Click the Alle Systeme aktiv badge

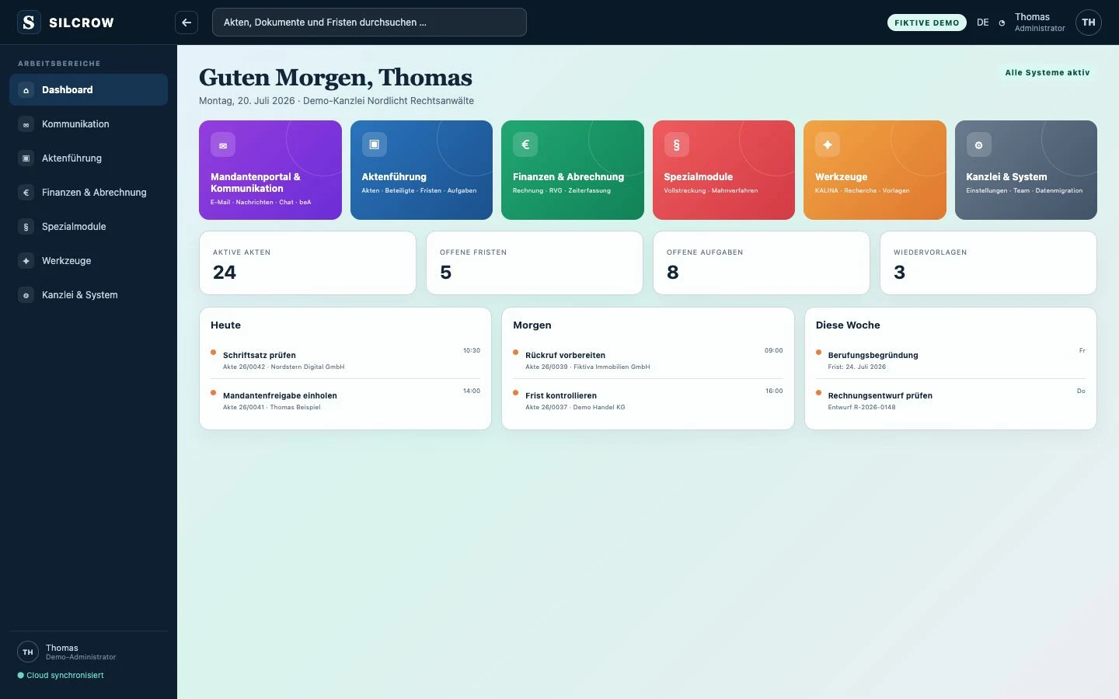pos(1048,72)
